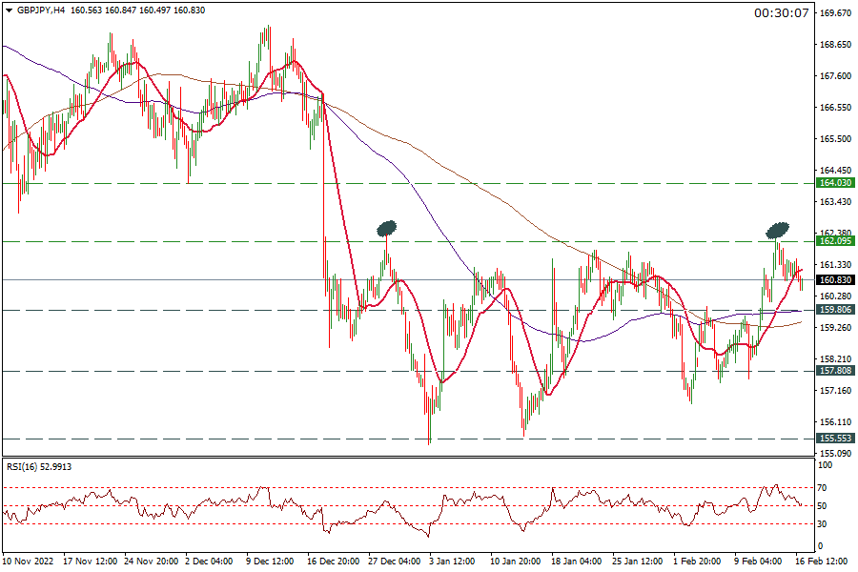Select the left ellipse marker near 162.095
Screen dimensions: 858x572
pos(386,228)
